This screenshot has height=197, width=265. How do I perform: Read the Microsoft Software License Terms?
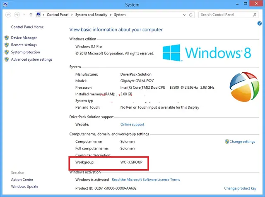pos(146,180)
